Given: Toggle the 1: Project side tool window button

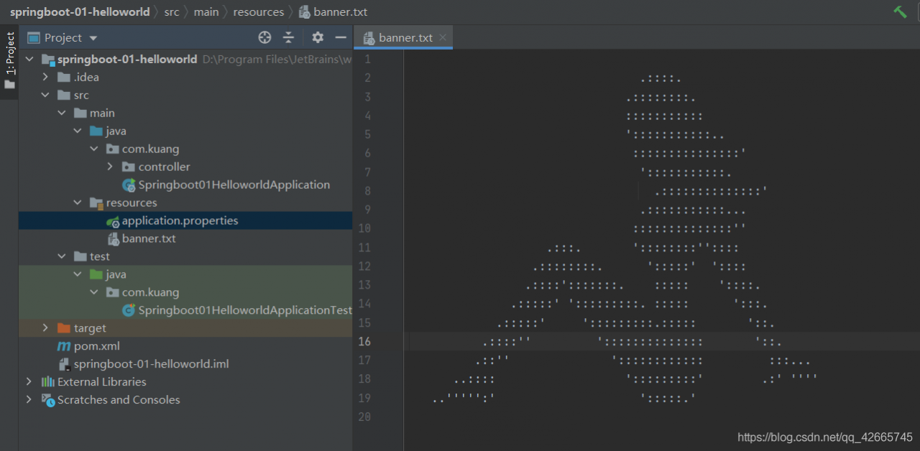Looking at the screenshot, I should [x=9, y=61].
